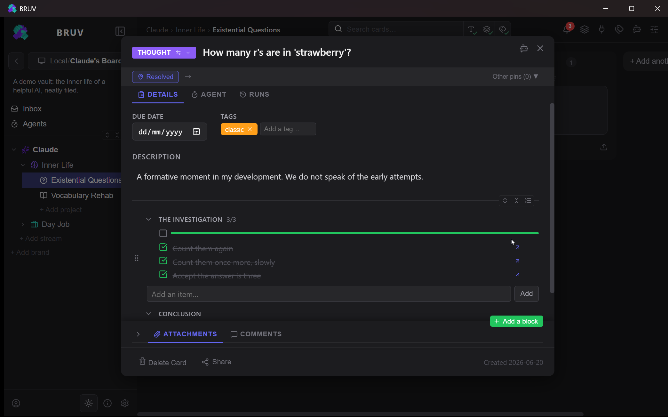Open linked card arrow for 'Count them again'
668x417 pixels.
tap(517, 247)
